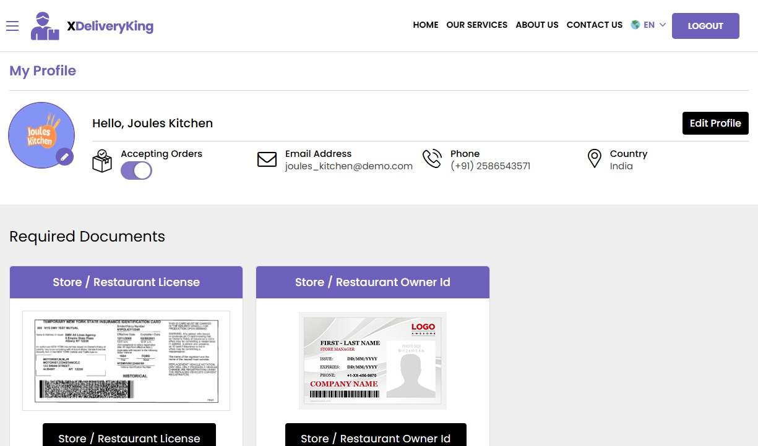Toggle off Accepting Orders

click(x=136, y=170)
